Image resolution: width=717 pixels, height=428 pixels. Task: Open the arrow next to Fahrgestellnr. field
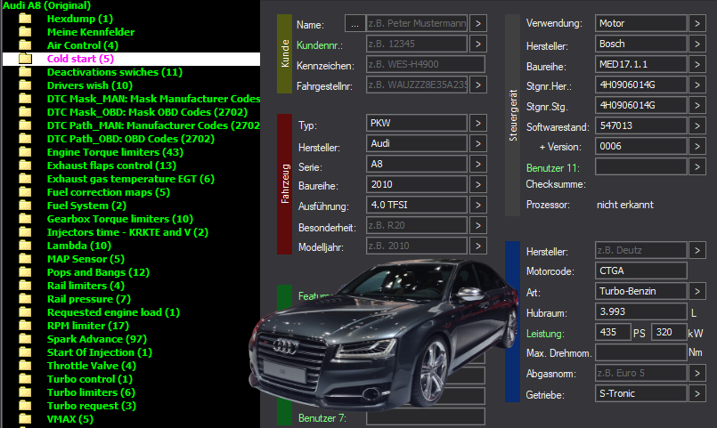(477, 85)
